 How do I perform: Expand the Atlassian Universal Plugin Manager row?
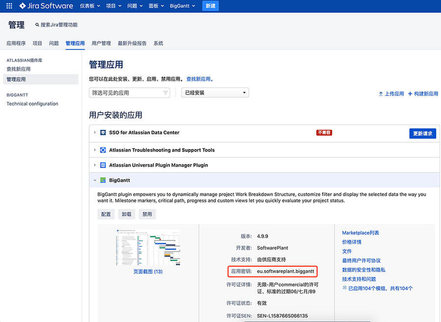tap(95, 165)
